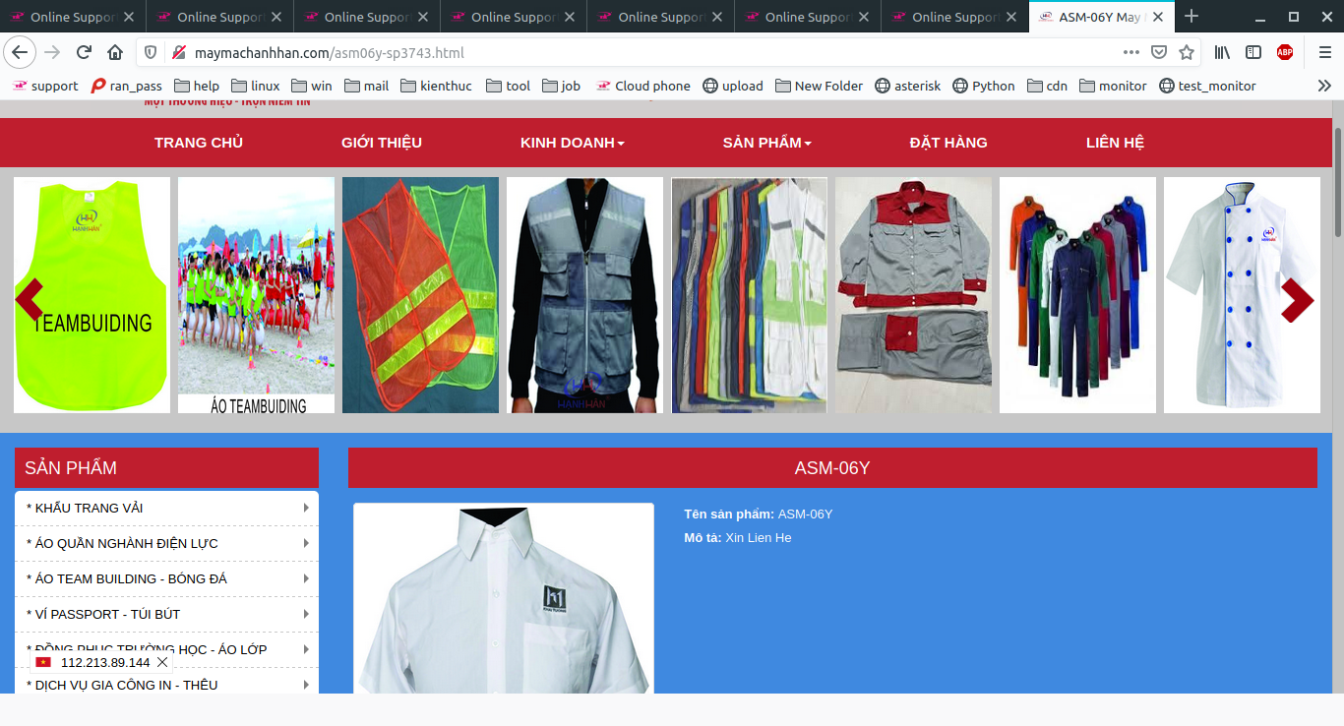The image size is (1344, 726).
Task: Click the browser Forward arrow
Action: click(x=53, y=52)
